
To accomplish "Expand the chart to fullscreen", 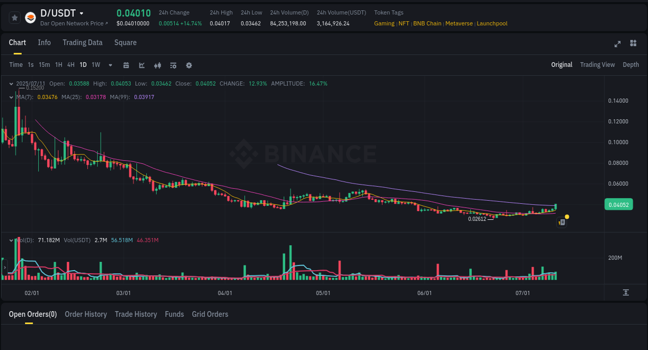I will coord(617,44).
